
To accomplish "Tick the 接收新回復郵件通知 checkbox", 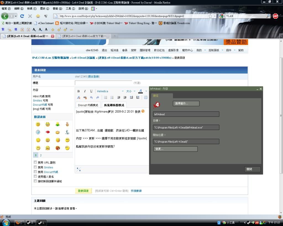I will (x=35, y=181).
